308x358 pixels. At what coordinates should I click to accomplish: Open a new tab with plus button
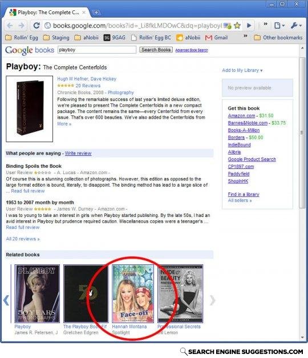click(x=96, y=13)
